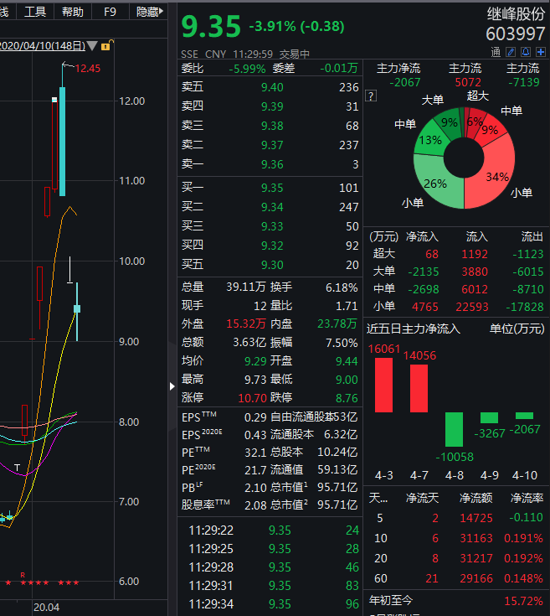Click the 4-3 red inflow bar 16061
The width and height of the screenshot is (550, 616).
[383, 385]
